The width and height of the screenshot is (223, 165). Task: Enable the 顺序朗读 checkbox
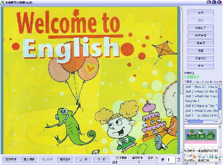[114, 158]
